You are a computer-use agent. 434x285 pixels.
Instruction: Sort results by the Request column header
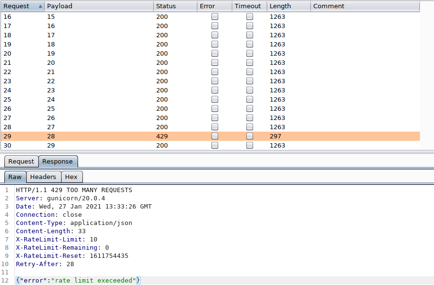(x=22, y=6)
